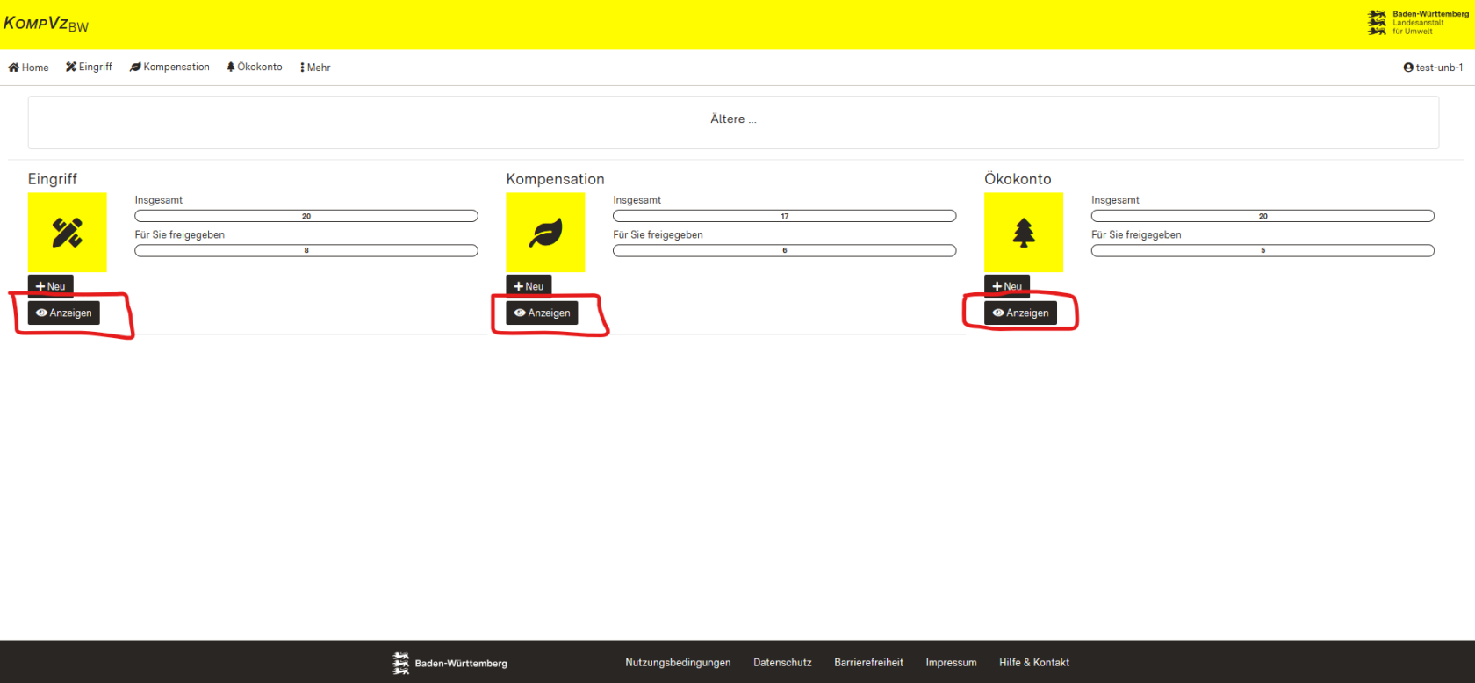Click the Baden-Württemberg logo in the footer
Screen dimensions: 1475x683
tap(450, 663)
